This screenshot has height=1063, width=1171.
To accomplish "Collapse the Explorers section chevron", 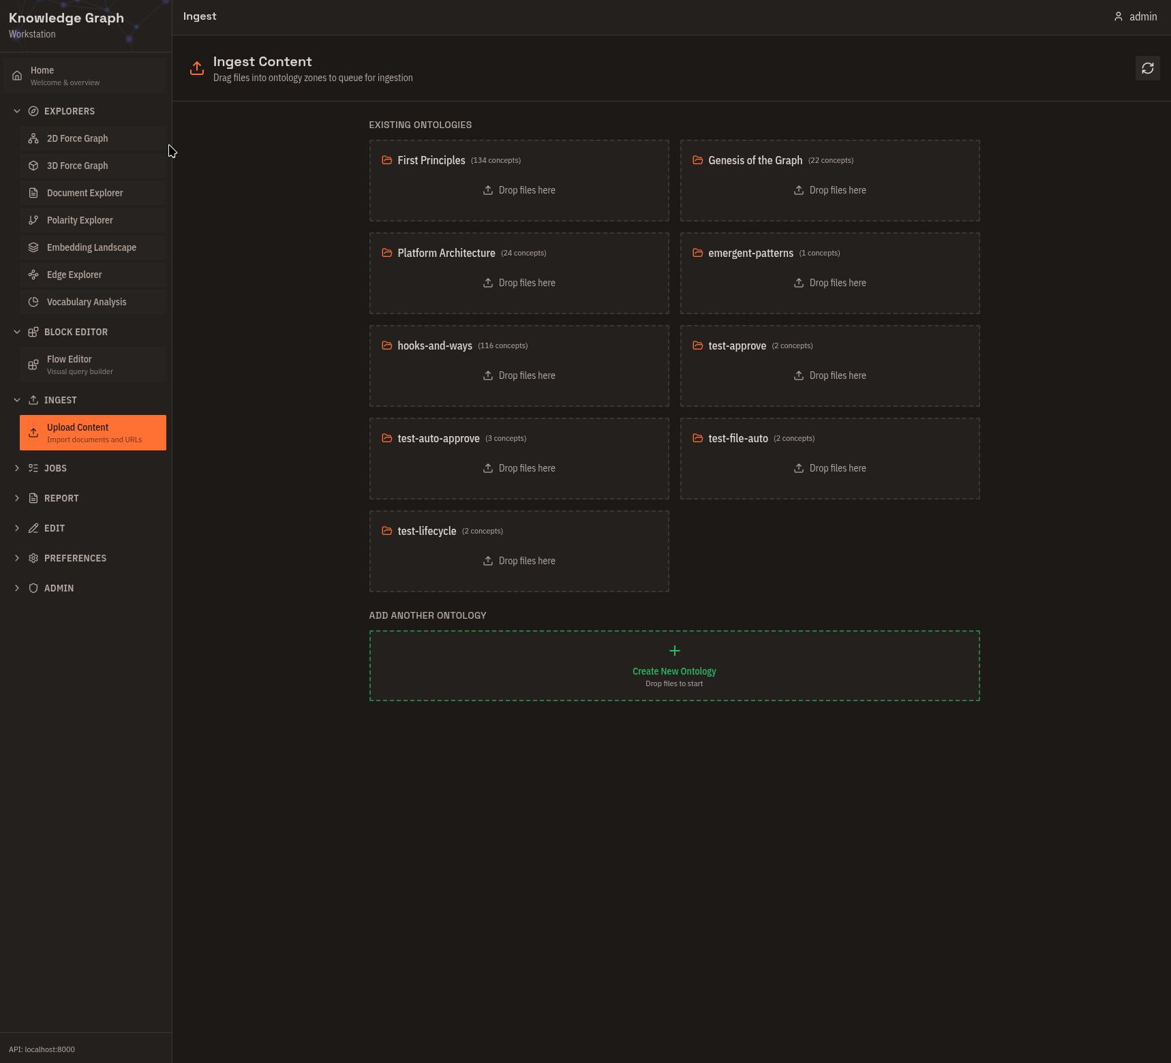I will pos(17,111).
